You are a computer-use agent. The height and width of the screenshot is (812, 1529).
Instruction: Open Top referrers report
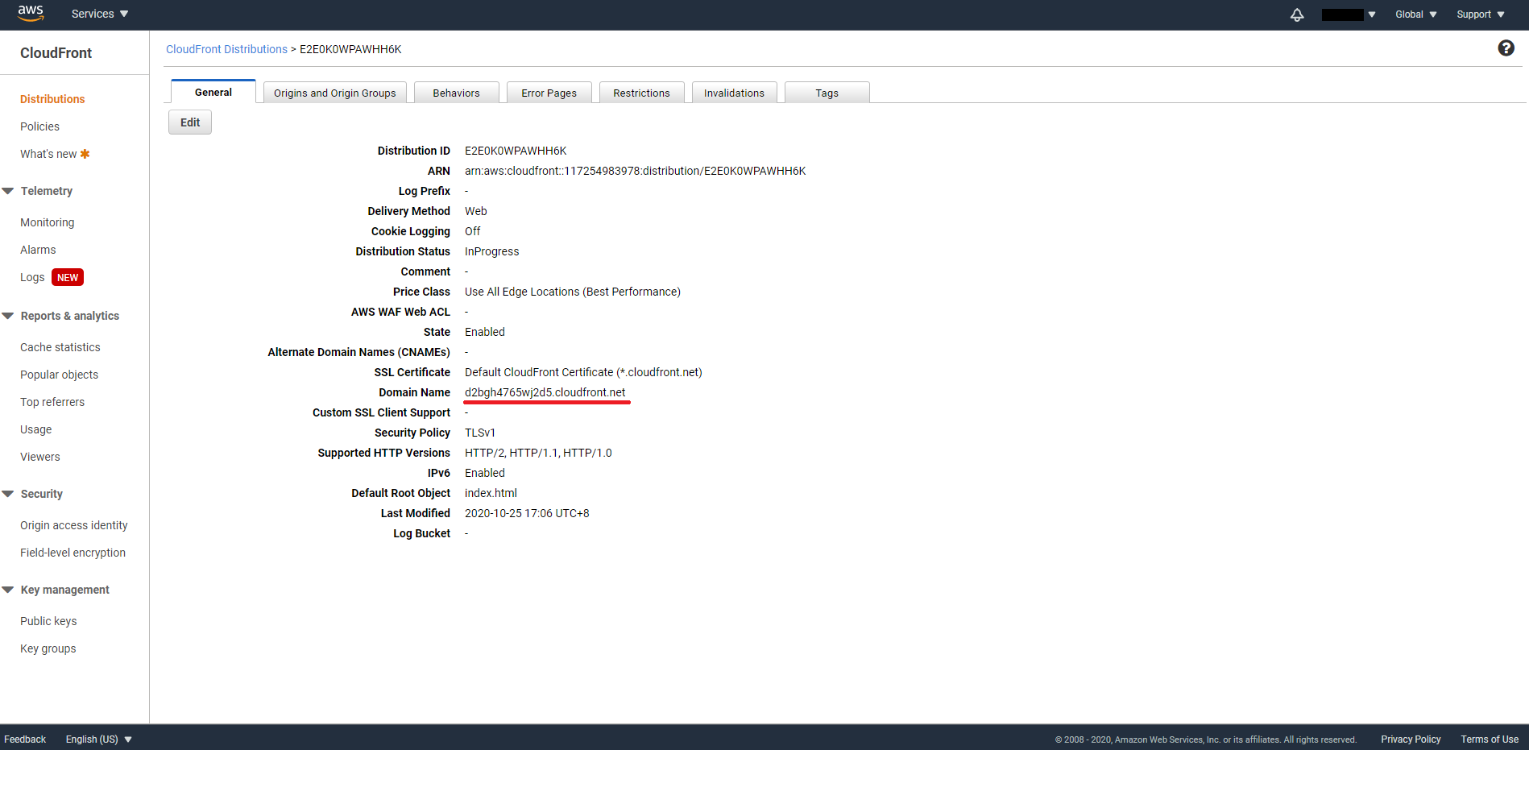pyautogui.click(x=52, y=402)
